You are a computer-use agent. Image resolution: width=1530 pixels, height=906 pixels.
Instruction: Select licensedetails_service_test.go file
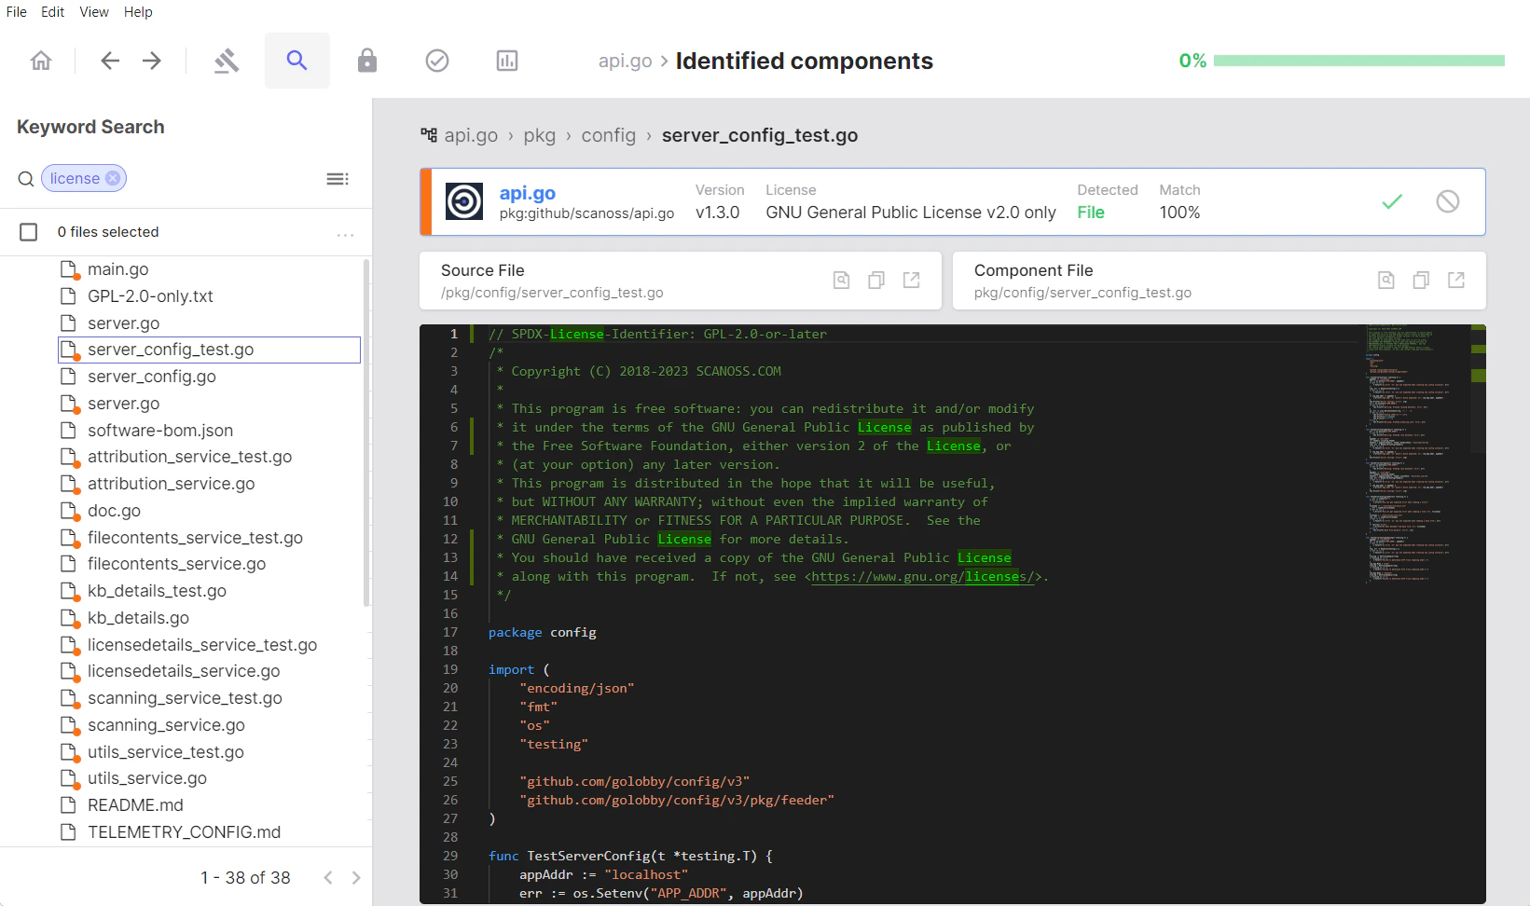pos(202,645)
